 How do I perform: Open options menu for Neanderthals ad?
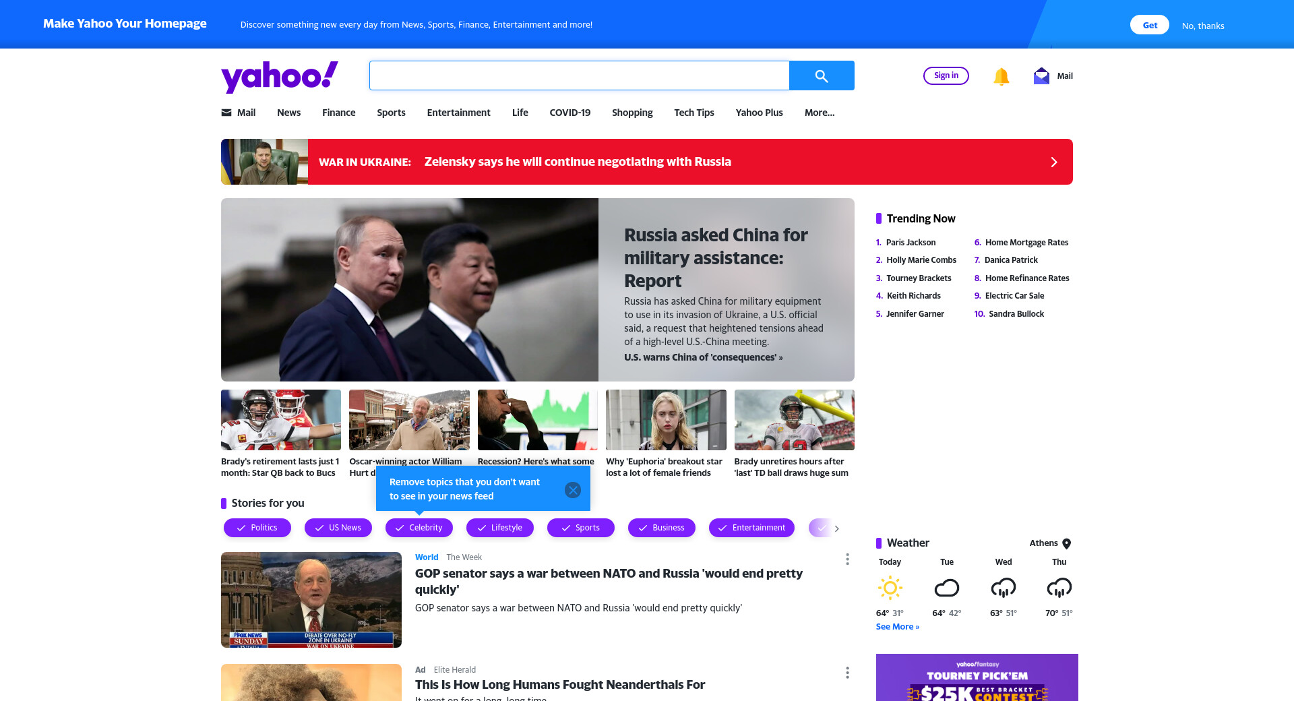(847, 673)
